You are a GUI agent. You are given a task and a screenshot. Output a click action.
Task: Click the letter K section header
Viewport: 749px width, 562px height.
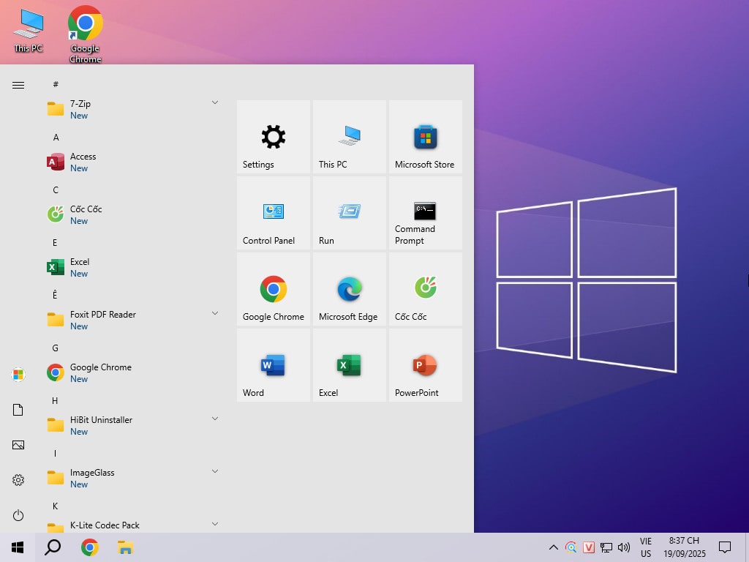56,506
